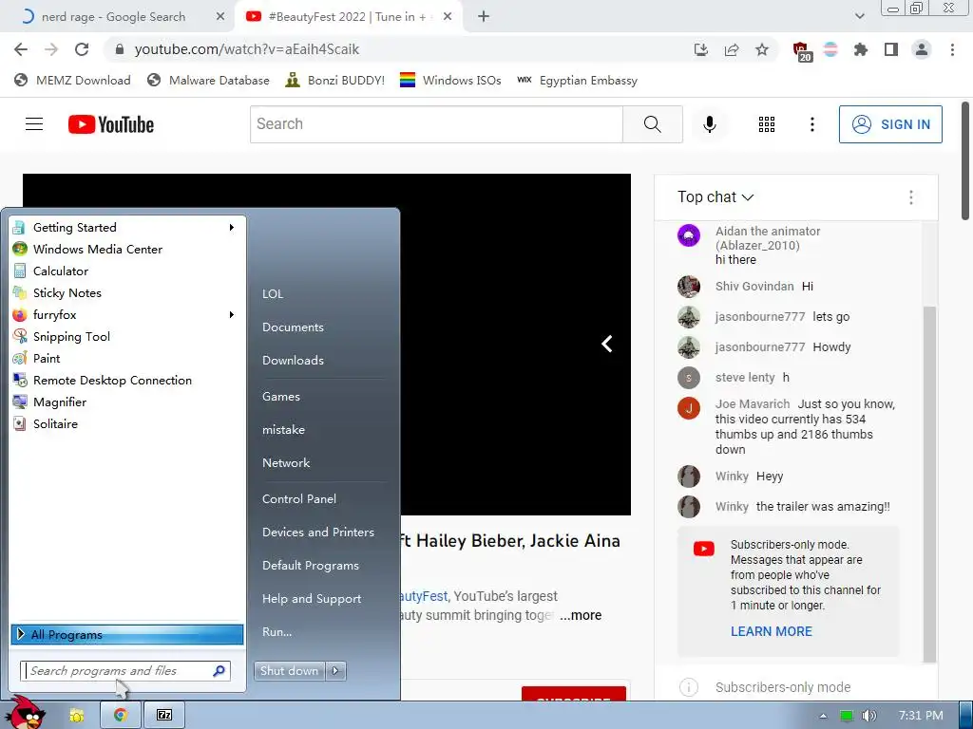The height and width of the screenshot is (729, 973).
Task: Open YouTube settings three-dot menu
Action: [811, 124]
